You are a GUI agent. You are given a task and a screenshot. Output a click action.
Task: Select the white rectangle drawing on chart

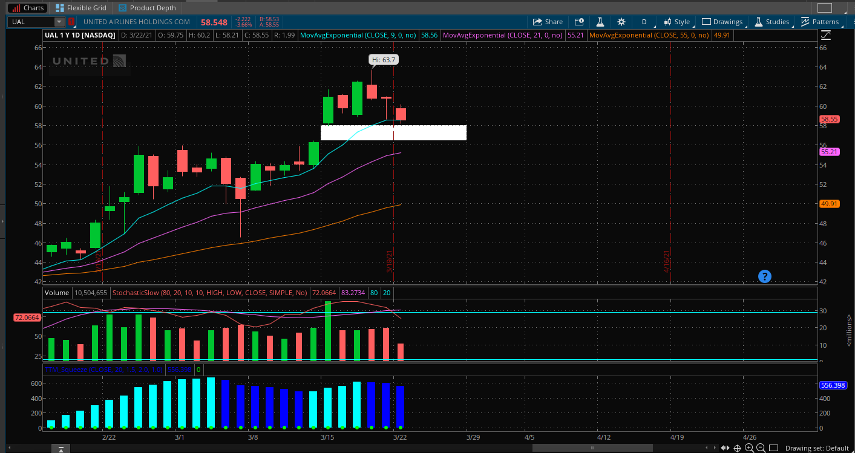[x=393, y=132]
